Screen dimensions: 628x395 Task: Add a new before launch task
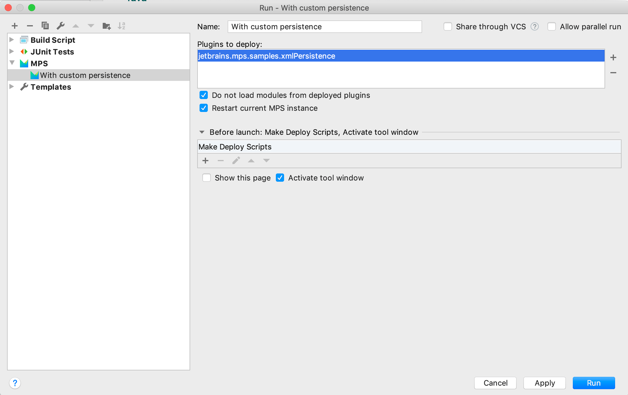[x=205, y=161]
